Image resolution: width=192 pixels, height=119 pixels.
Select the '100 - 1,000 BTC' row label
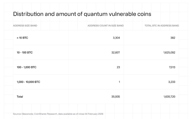27,67
